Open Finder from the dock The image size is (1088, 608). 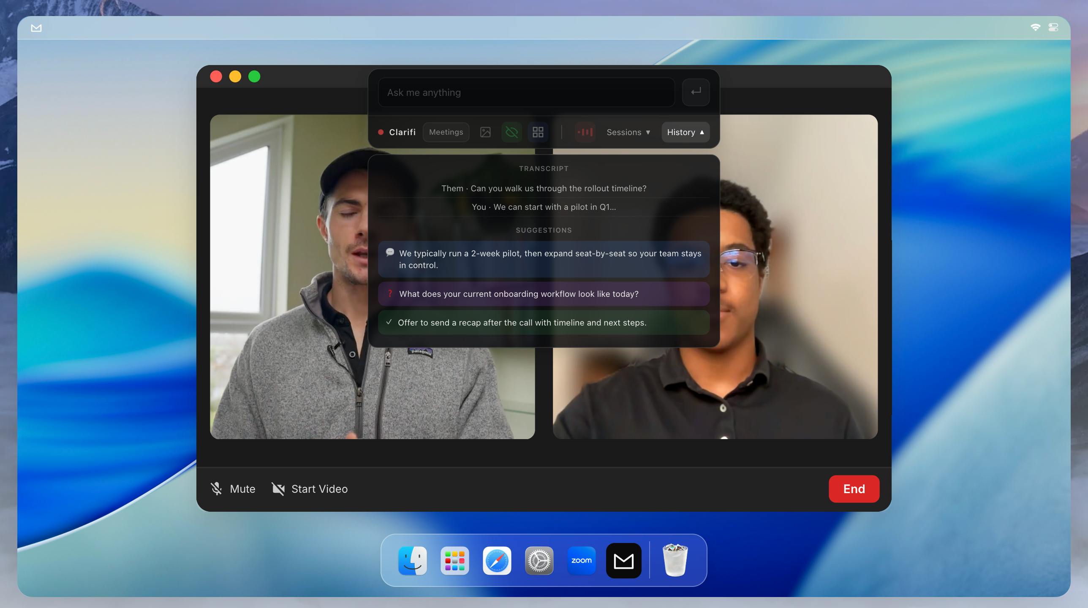point(413,561)
